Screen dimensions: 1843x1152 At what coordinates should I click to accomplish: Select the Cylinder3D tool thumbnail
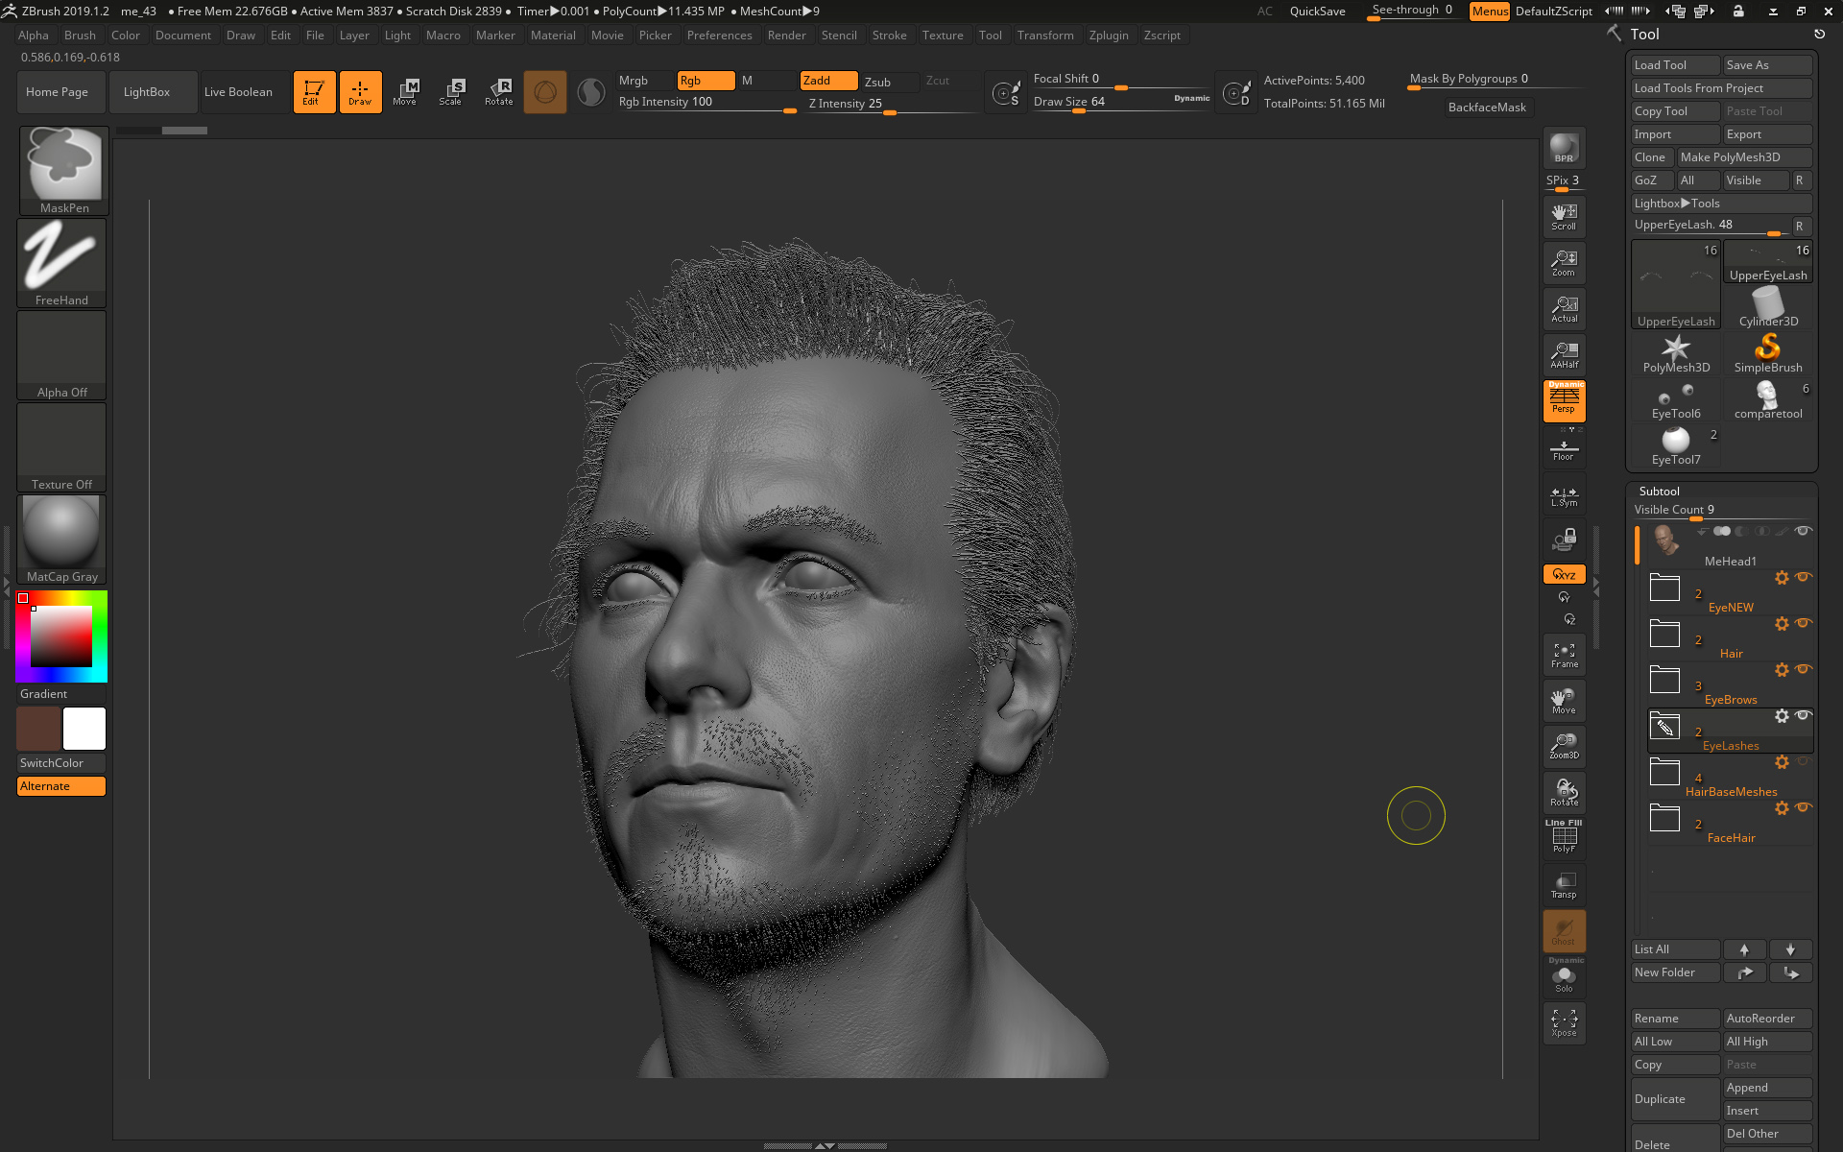[x=1768, y=307]
